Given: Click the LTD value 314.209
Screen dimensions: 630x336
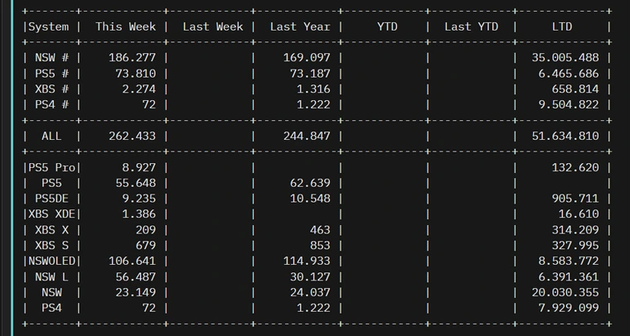Looking at the screenshot, I should click(x=575, y=230).
